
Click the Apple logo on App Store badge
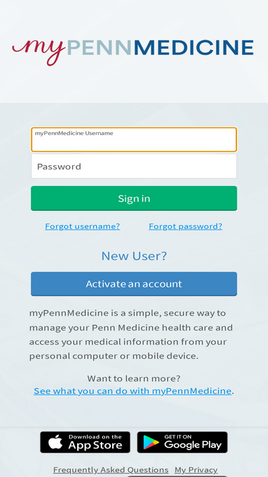coord(55,442)
